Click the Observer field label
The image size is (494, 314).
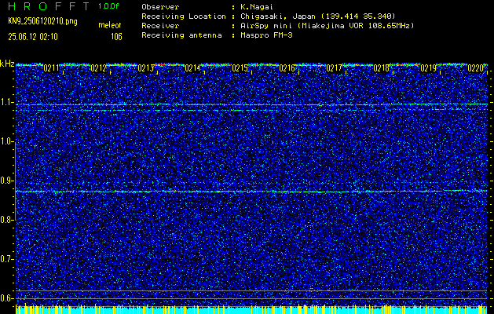click(x=160, y=6)
